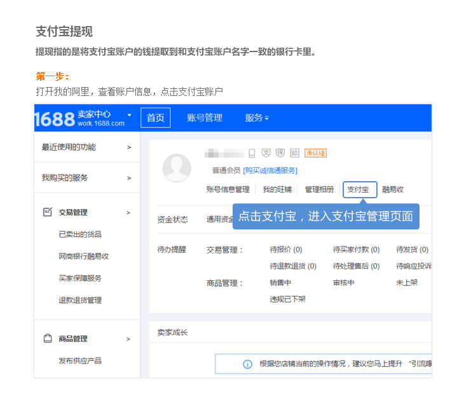Open 账号管理 tab

tap(205, 118)
